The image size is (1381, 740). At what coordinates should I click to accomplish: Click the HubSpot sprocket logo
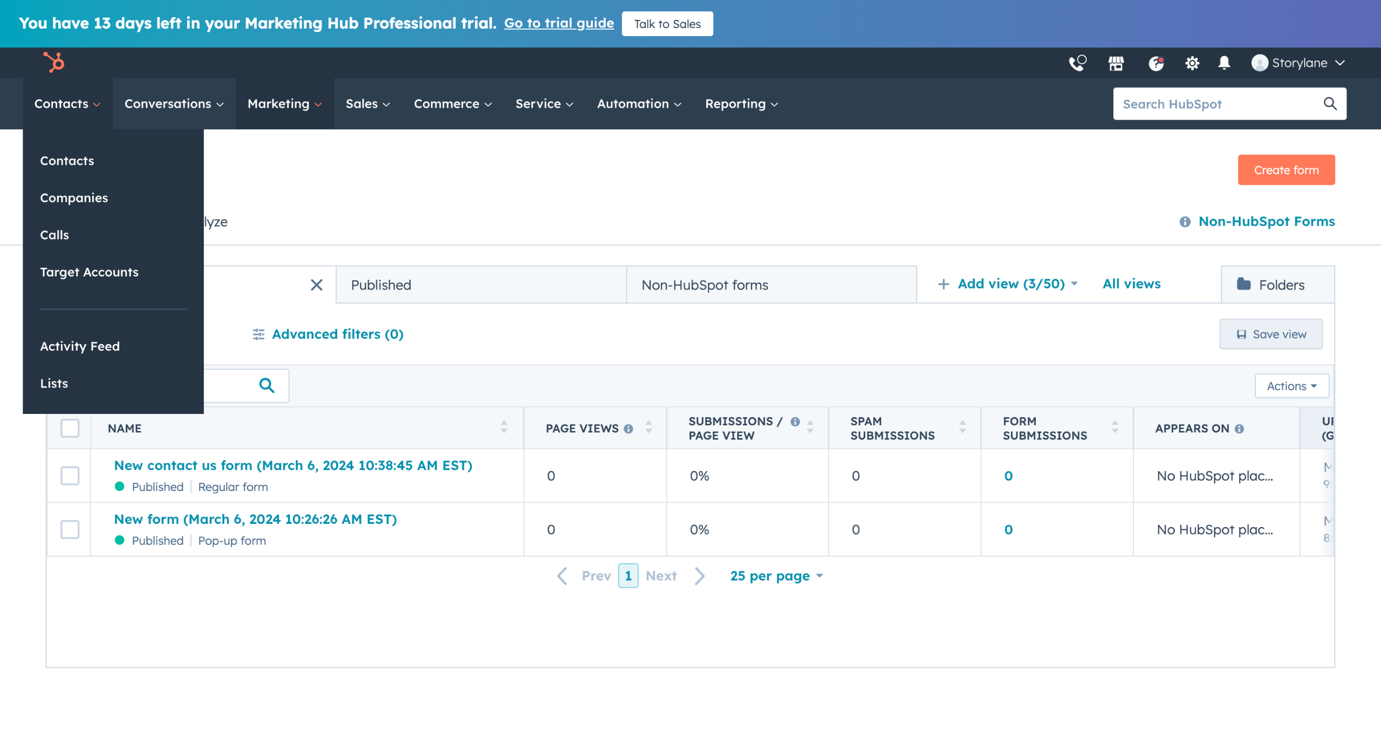pyautogui.click(x=54, y=63)
